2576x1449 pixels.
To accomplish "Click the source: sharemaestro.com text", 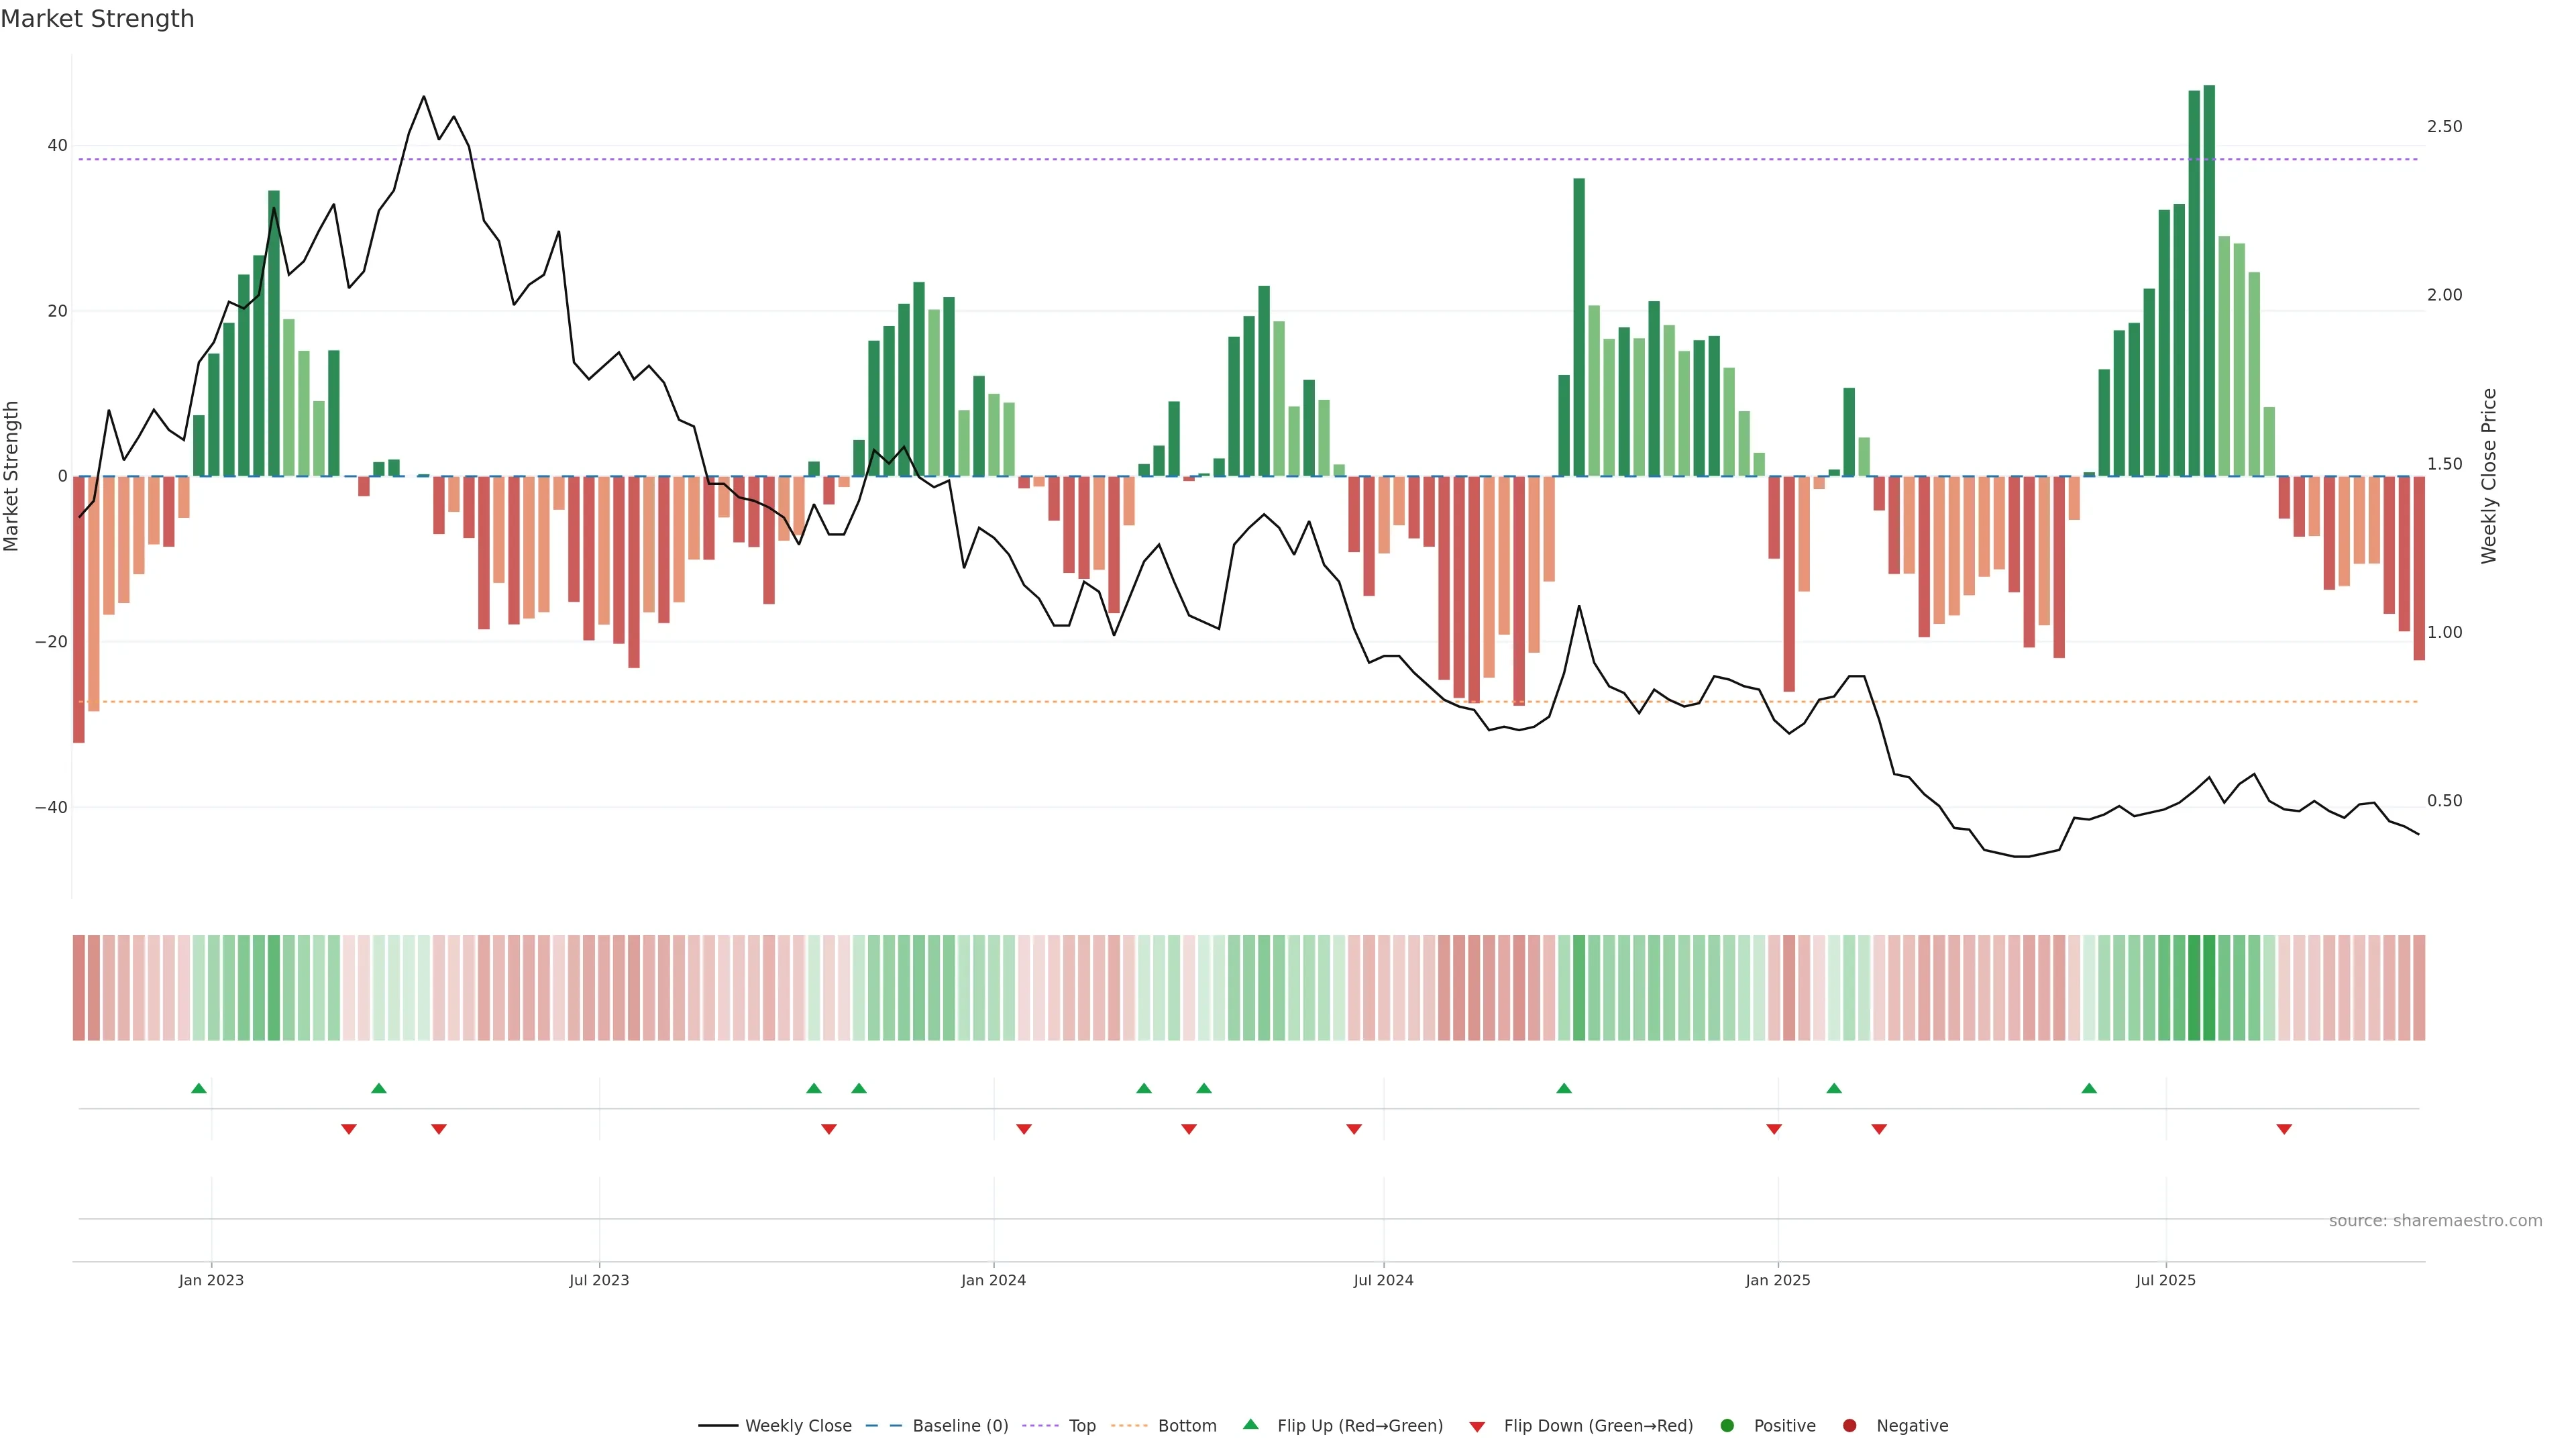I will point(2435,1221).
